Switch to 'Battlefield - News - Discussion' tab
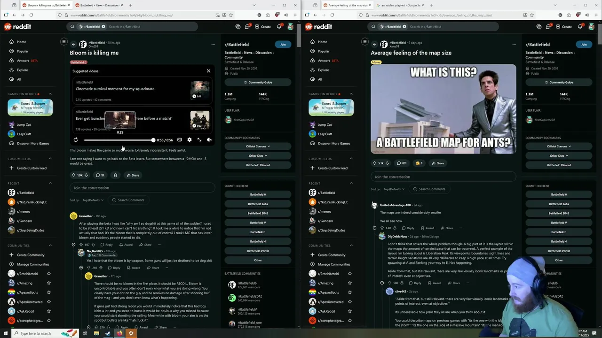The image size is (602, 338). pos(99,5)
